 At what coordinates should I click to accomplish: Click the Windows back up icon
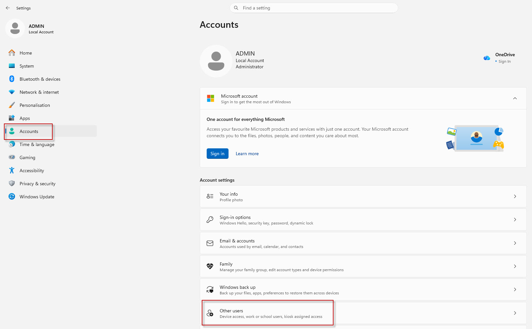210,289
